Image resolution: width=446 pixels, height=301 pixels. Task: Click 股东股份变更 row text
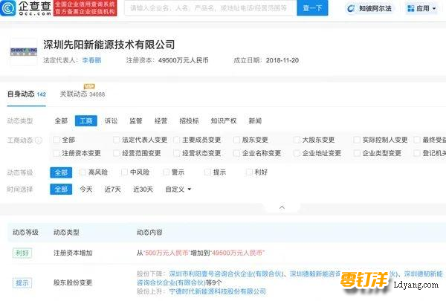click(73, 283)
